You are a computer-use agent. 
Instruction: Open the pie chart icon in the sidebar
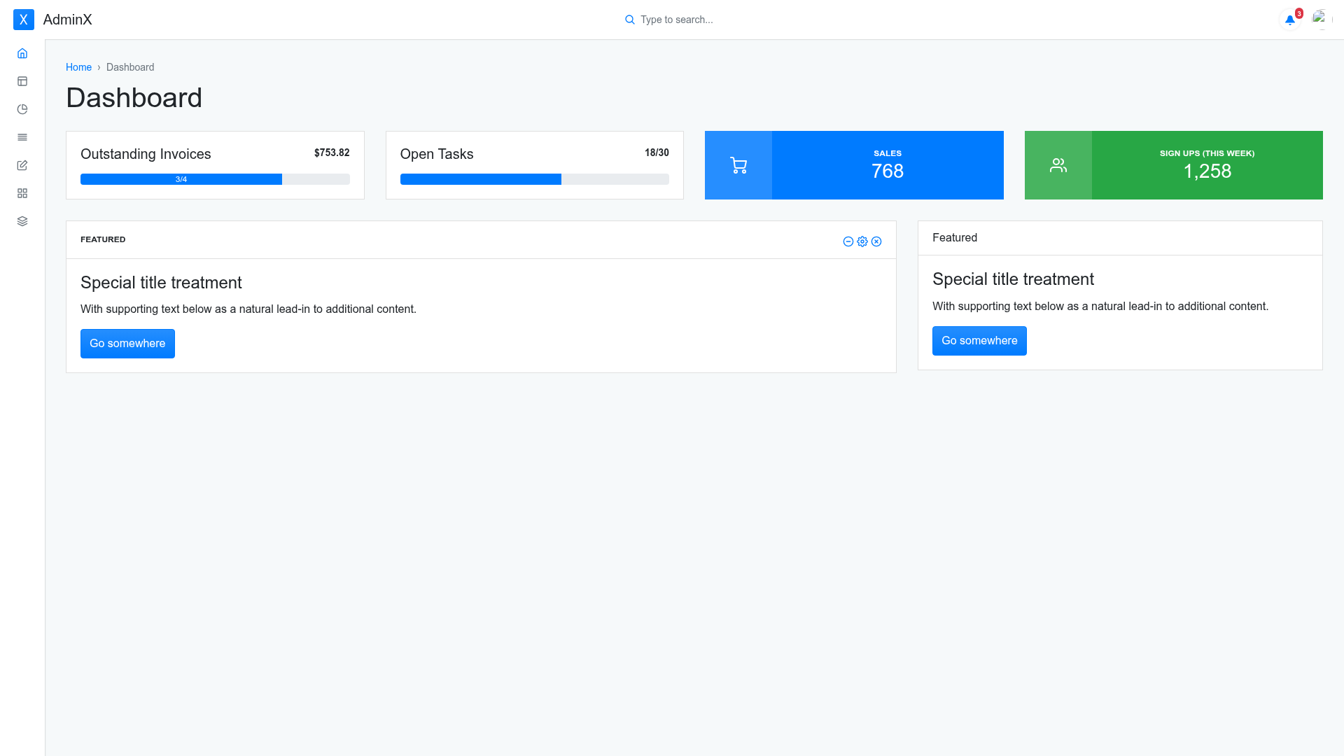22,109
